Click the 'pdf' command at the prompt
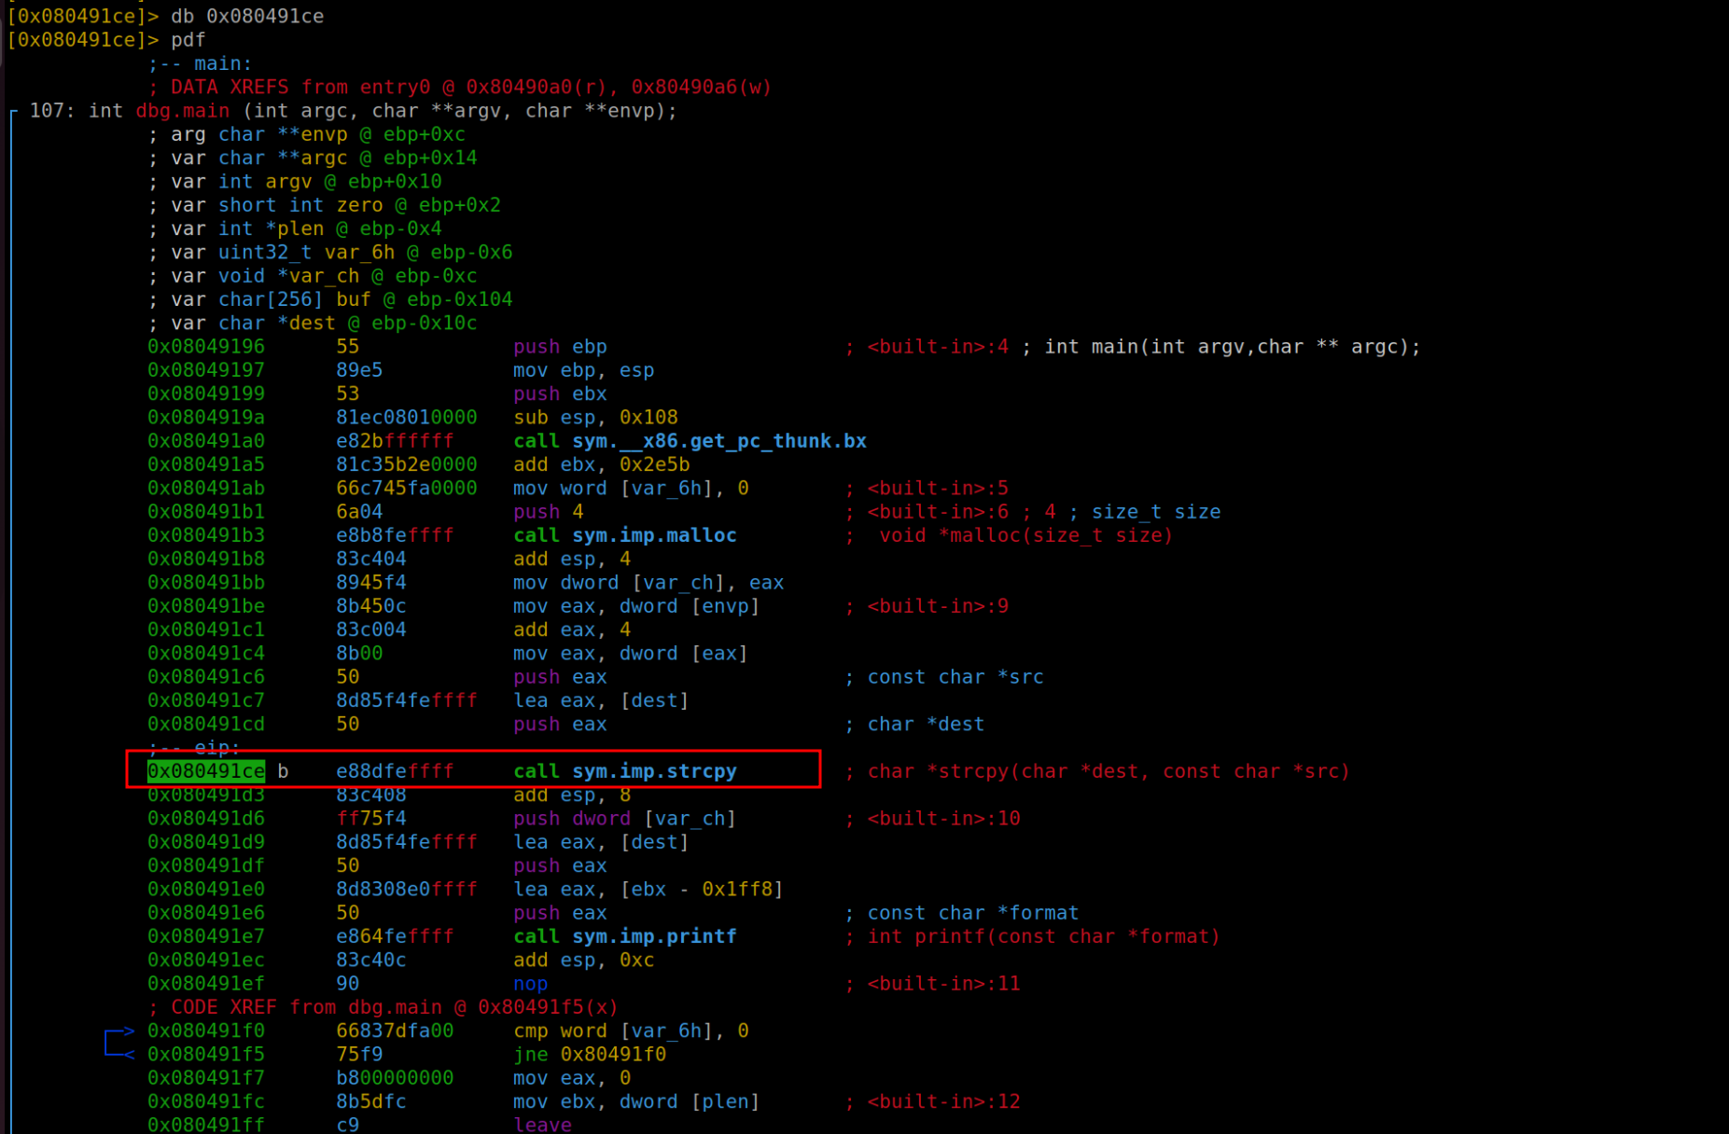Image resolution: width=1729 pixels, height=1134 pixels. click(188, 40)
